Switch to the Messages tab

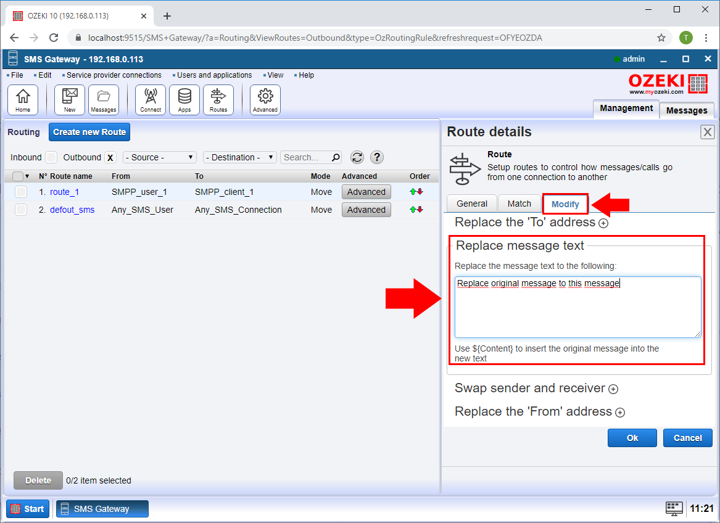point(687,110)
